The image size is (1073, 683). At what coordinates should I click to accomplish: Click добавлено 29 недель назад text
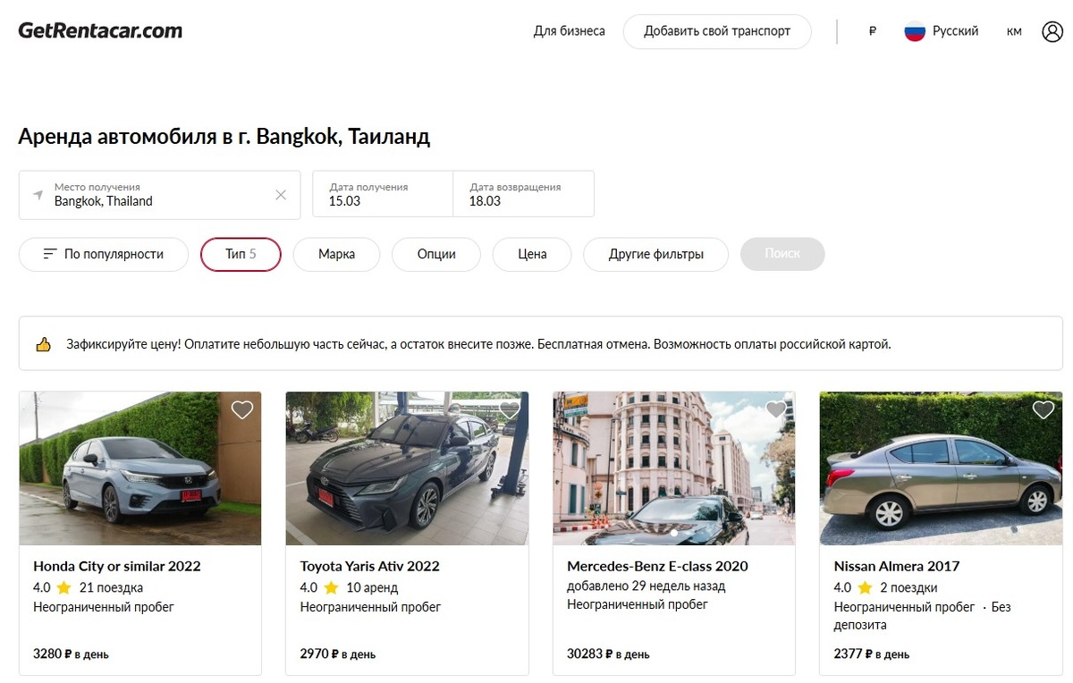pos(646,586)
